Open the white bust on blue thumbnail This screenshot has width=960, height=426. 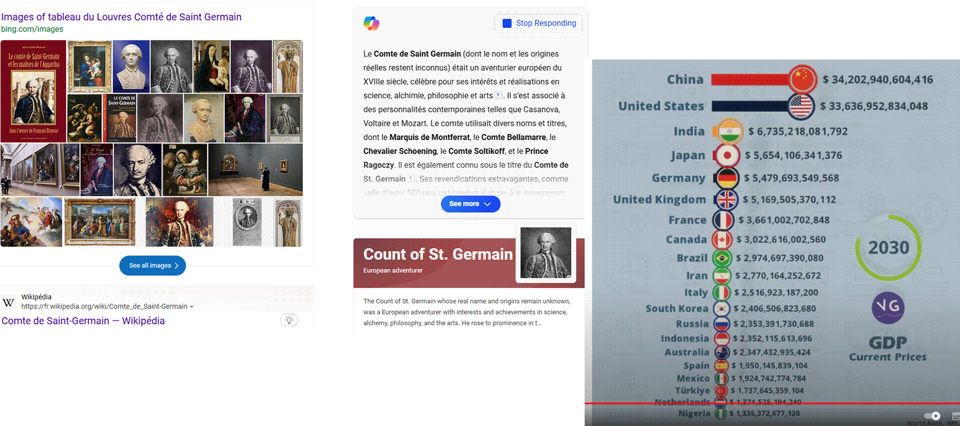tap(131, 67)
